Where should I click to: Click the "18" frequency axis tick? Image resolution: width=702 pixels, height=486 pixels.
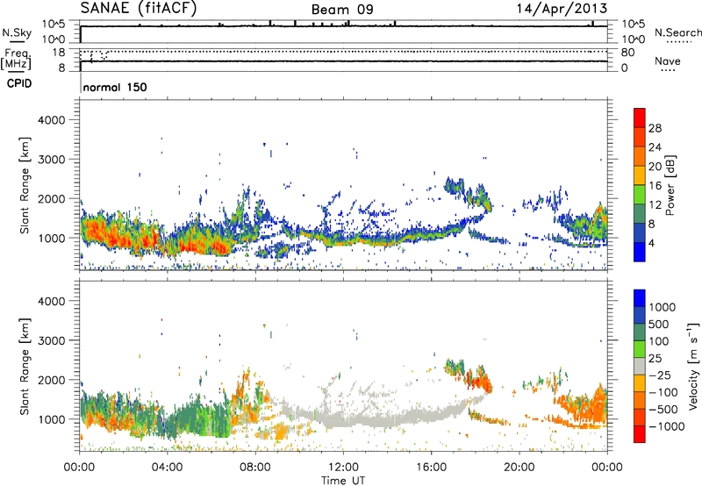(59, 53)
